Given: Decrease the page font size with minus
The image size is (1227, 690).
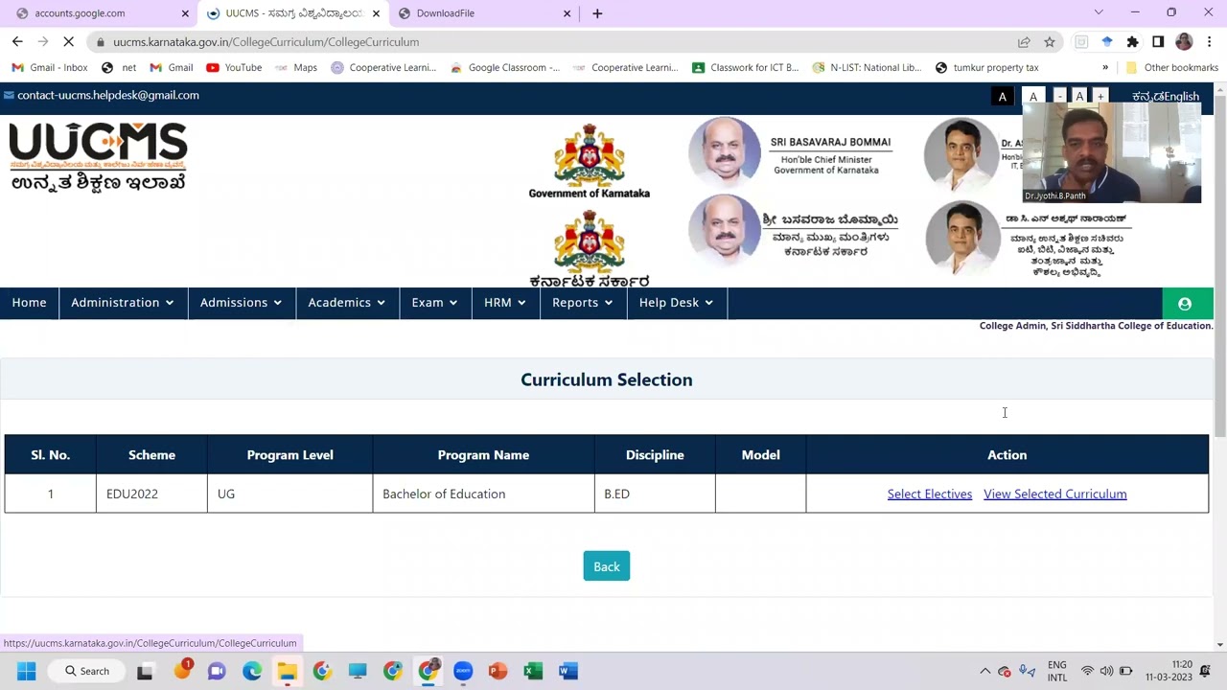Looking at the screenshot, I should (1059, 96).
